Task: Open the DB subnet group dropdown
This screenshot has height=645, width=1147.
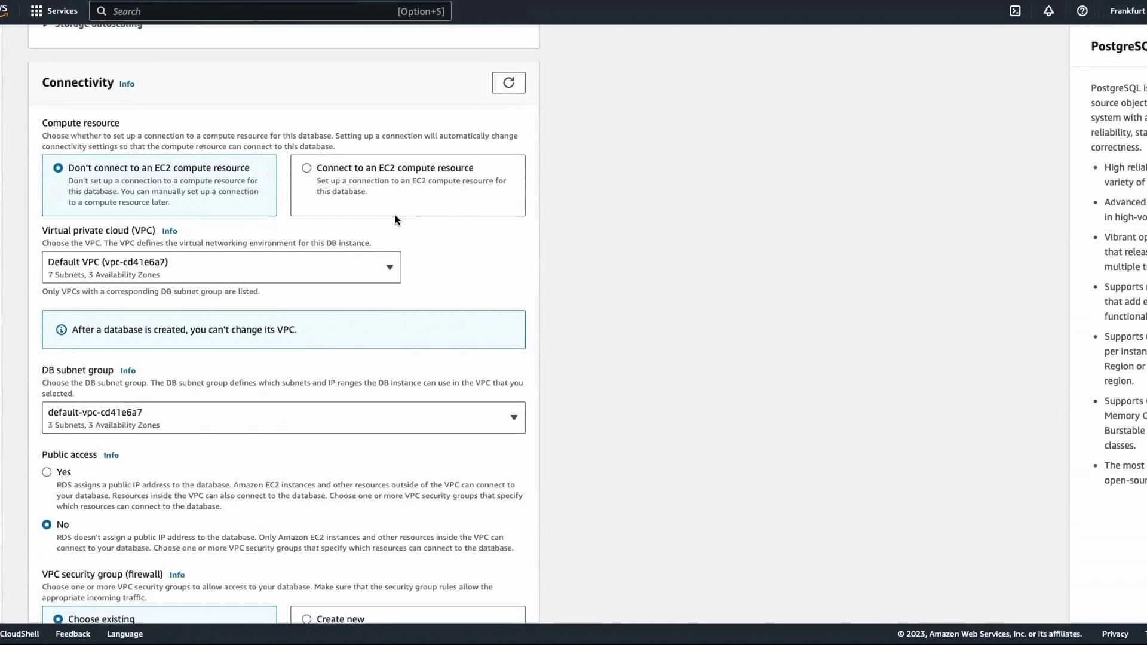Action: pos(514,417)
